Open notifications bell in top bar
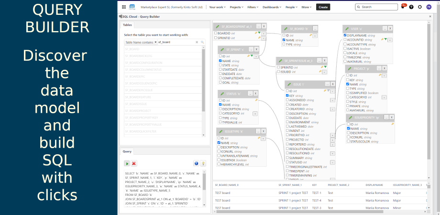Viewport: 440px width, 215px height. click(x=403, y=7)
